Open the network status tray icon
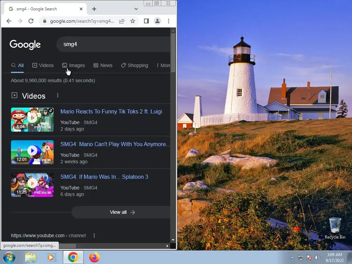This screenshot has height=264, width=352. coord(300,257)
